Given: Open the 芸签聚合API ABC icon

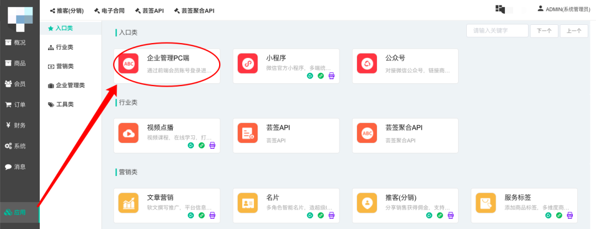Looking at the screenshot, I should (x=367, y=133).
